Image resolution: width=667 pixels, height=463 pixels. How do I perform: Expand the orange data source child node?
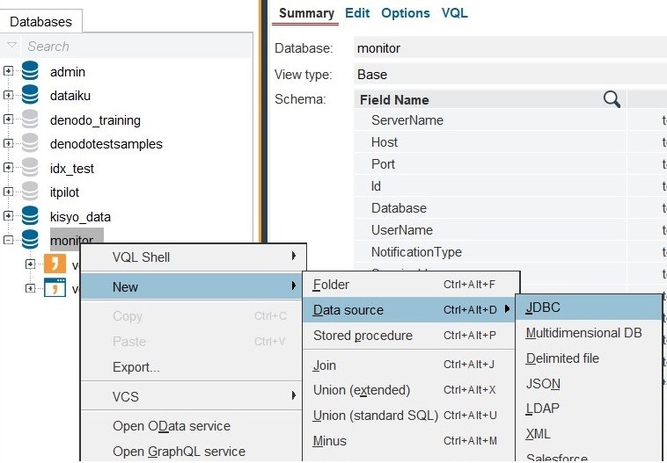click(x=30, y=264)
